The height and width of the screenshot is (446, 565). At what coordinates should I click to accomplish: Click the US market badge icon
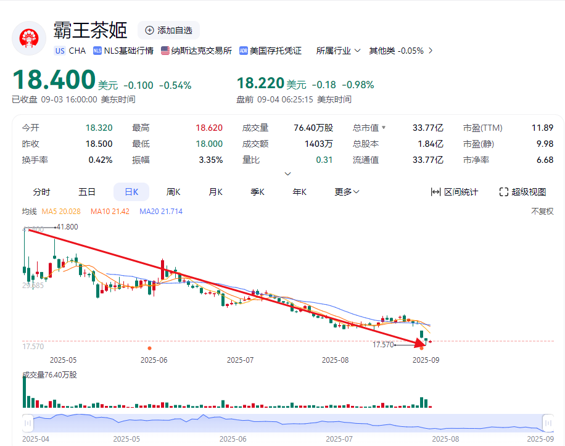tap(60, 51)
